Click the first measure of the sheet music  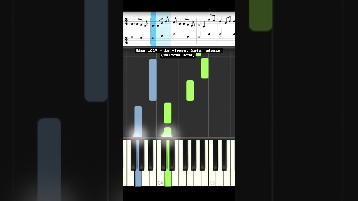pos(137,29)
